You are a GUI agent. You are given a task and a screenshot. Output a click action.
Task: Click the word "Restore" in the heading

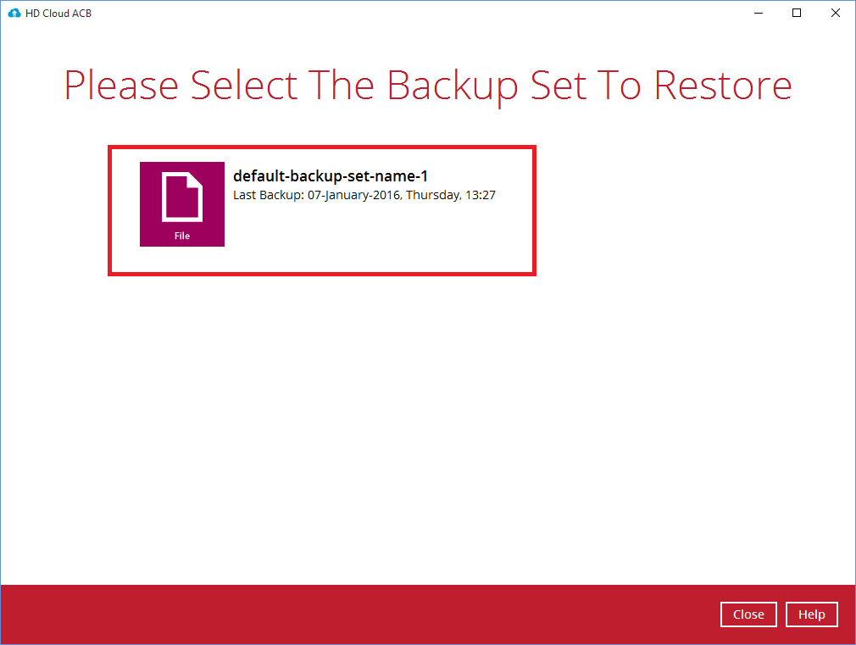(x=723, y=86)
